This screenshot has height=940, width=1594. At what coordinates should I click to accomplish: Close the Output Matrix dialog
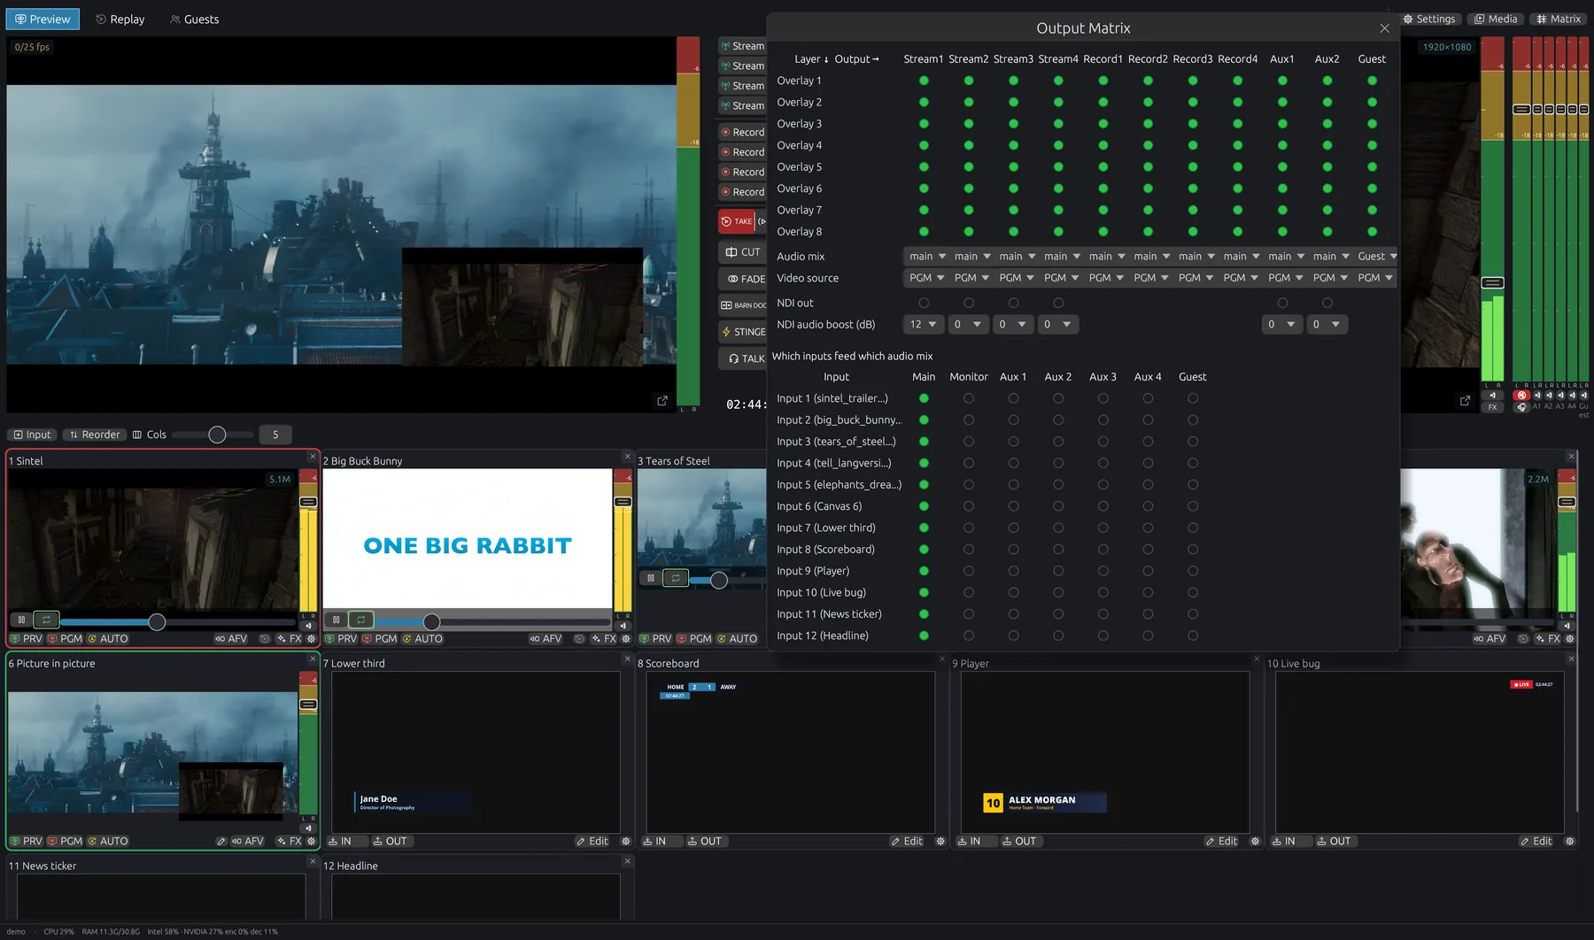tap(1384, 28)
